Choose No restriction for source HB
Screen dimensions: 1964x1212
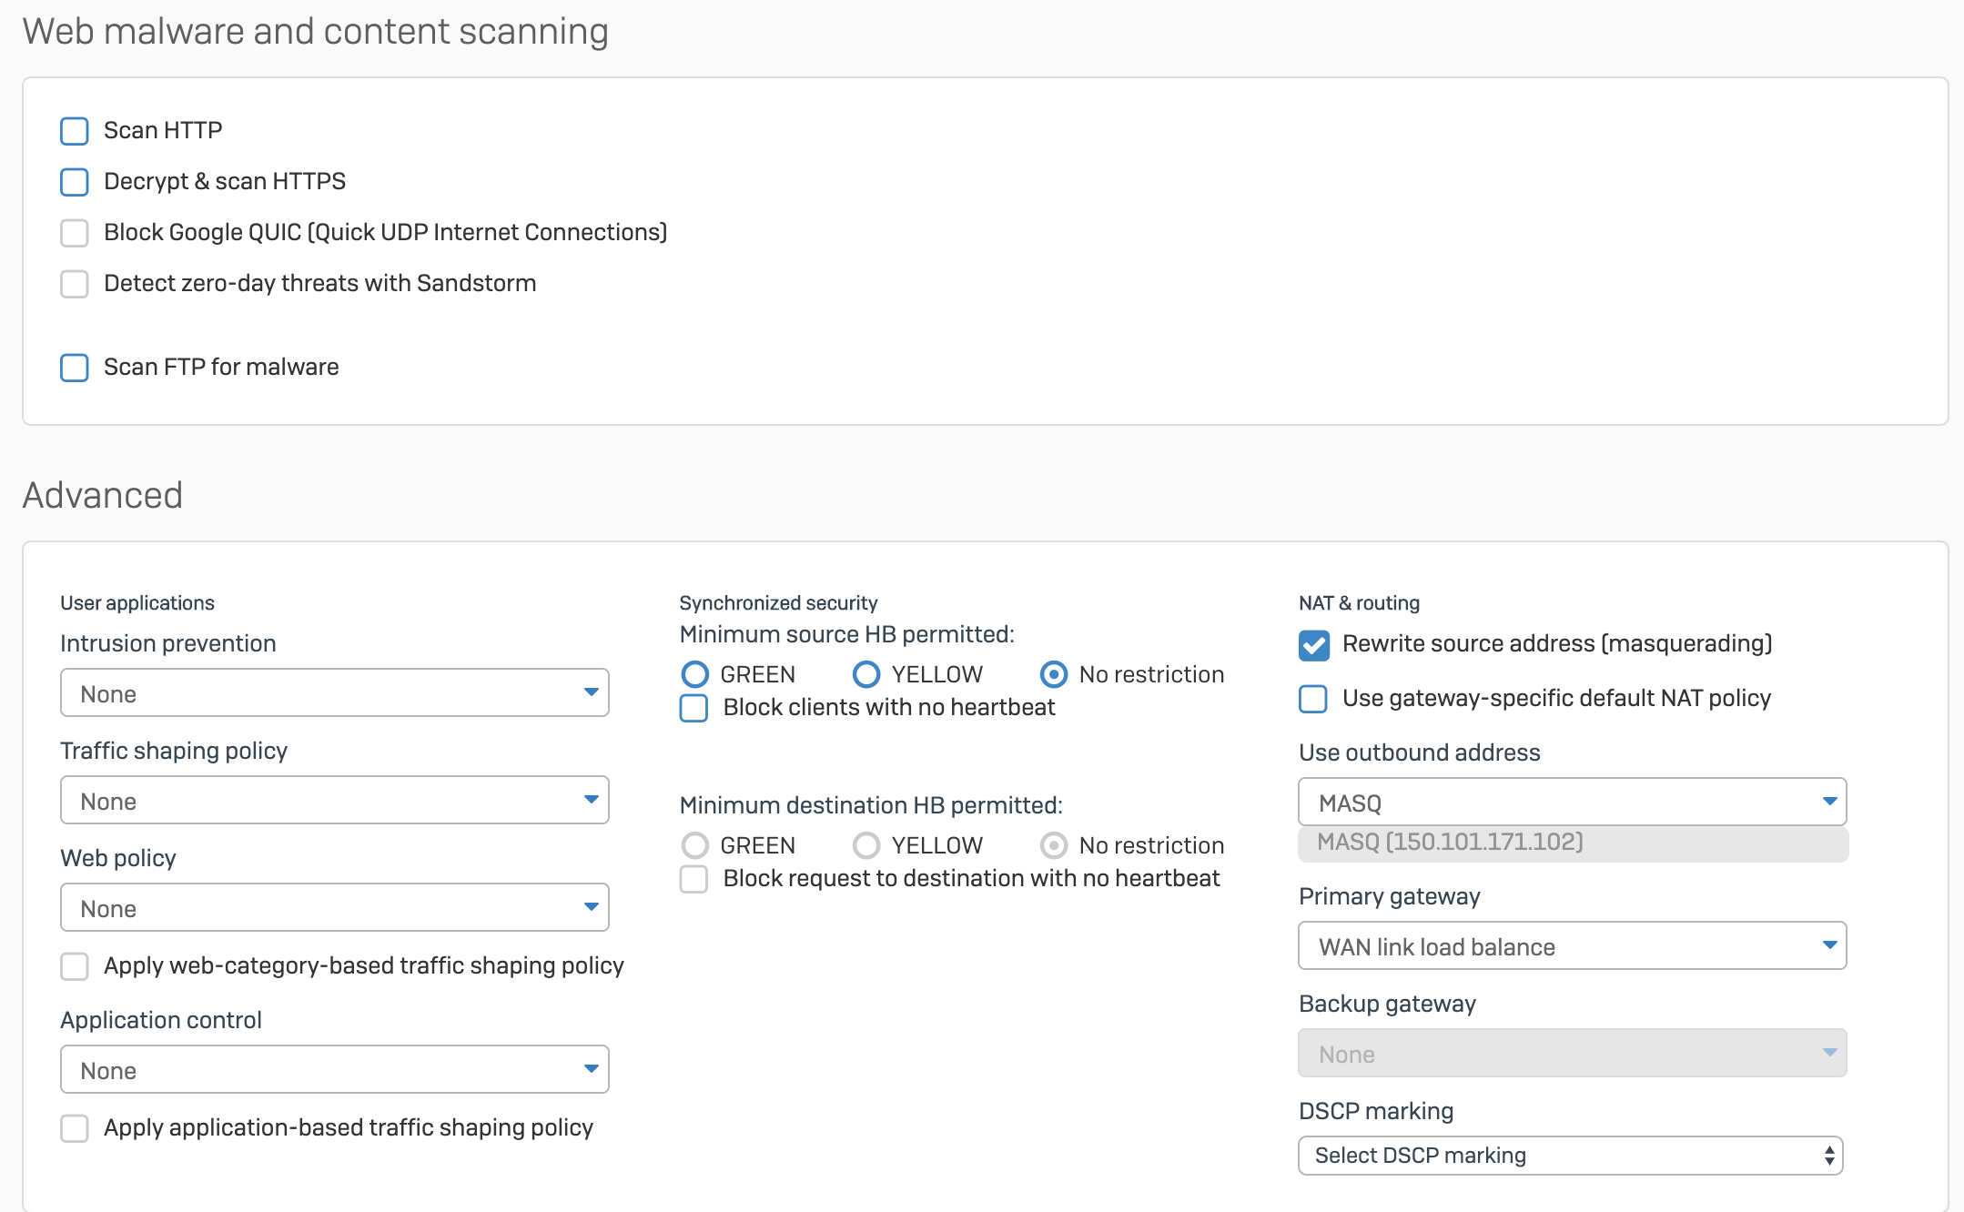[x=1054, y=674]
